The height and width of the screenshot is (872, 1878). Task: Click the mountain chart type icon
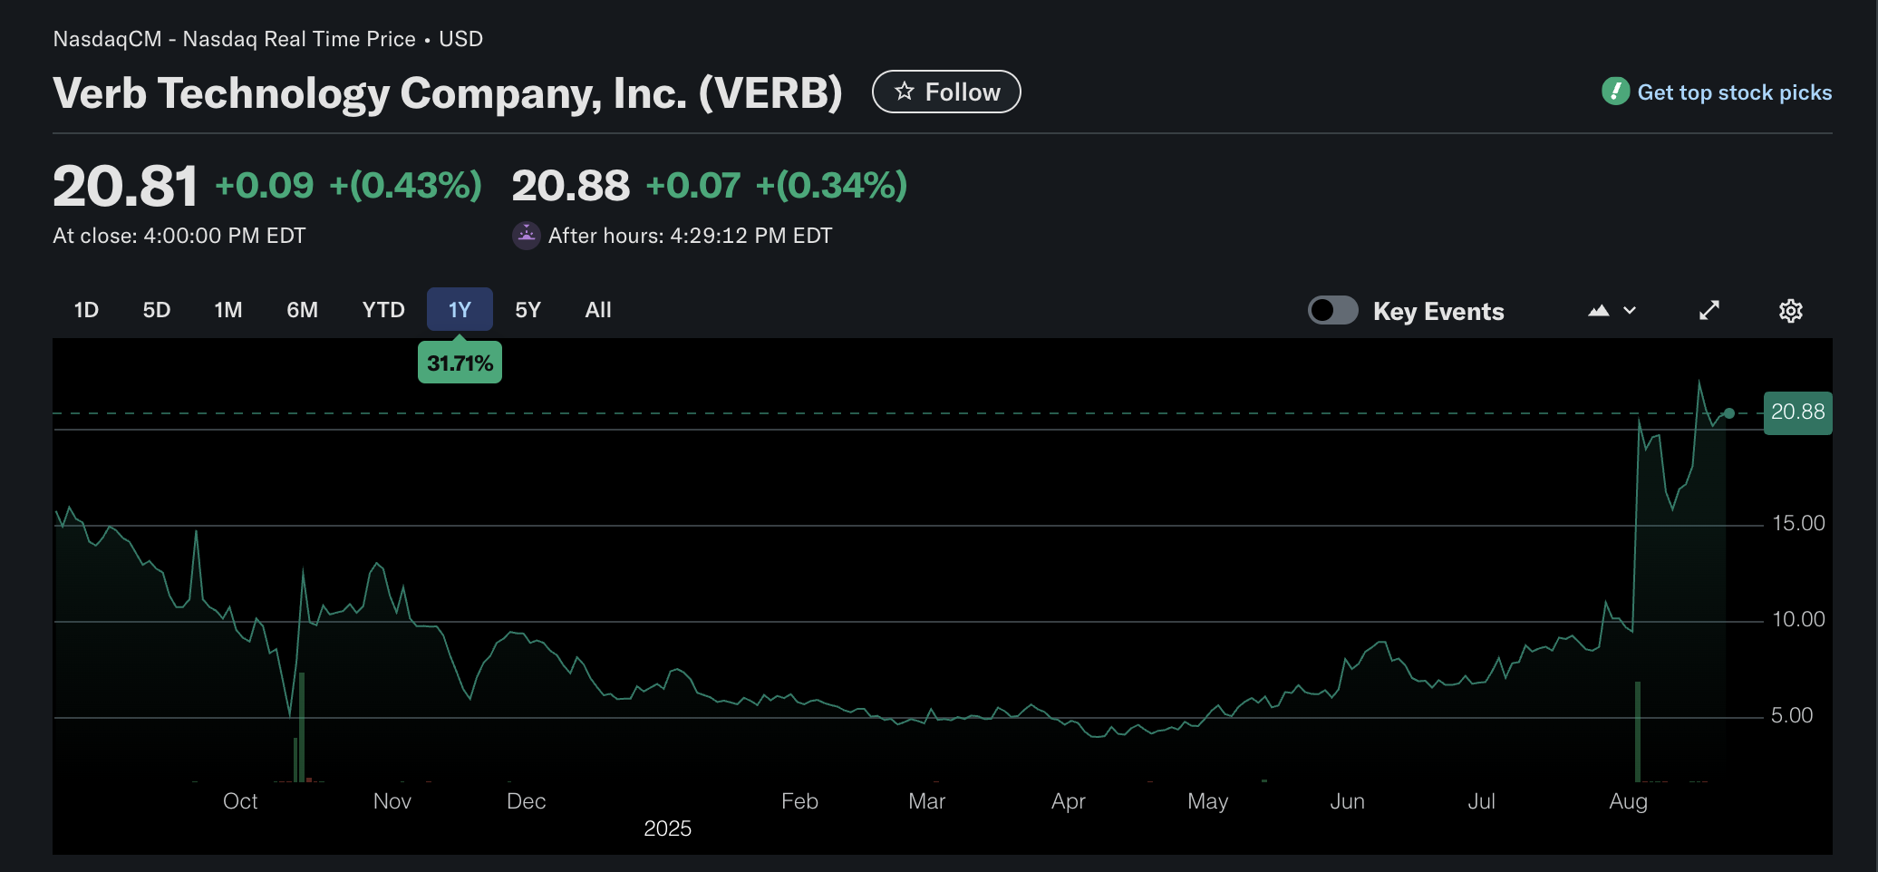tap(1599, 311)
